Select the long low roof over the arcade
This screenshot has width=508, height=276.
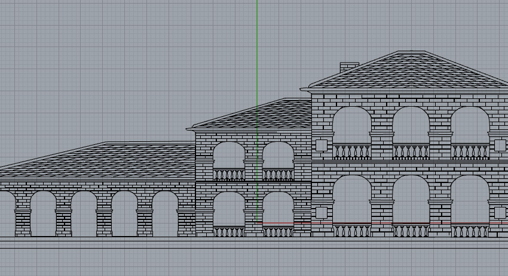97,160
